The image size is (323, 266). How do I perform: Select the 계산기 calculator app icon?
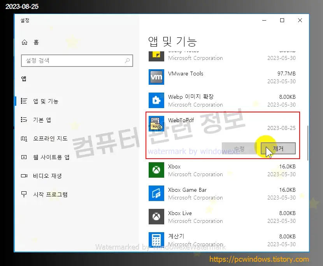coord(156,240)
